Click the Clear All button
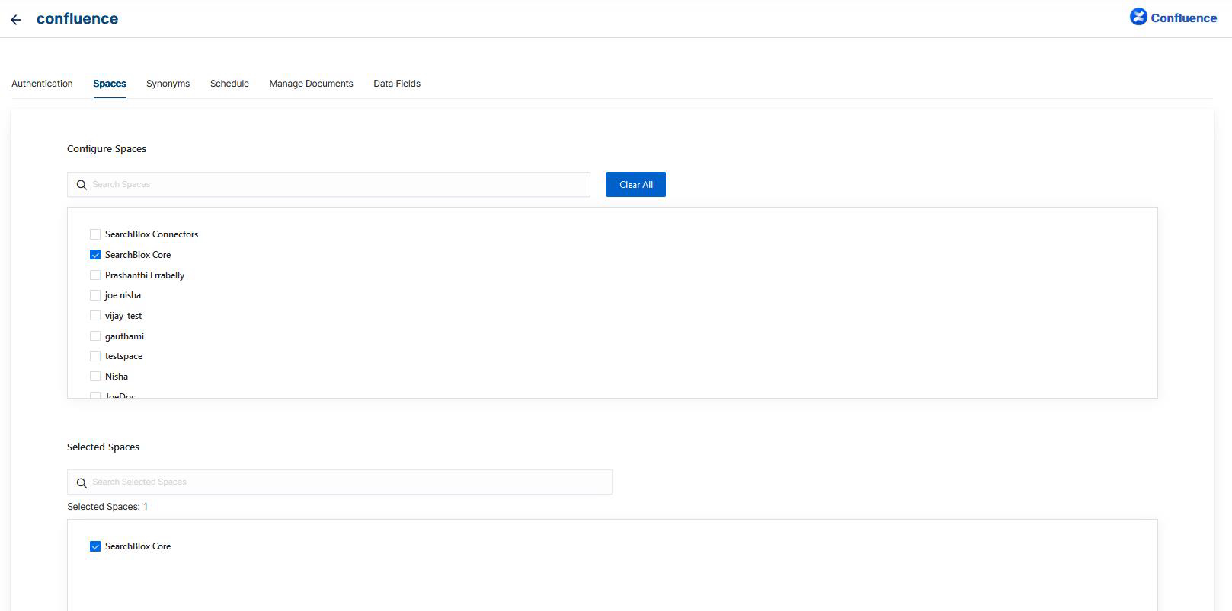The height and width of the screenshot is (611, 1232). point(636,184)
